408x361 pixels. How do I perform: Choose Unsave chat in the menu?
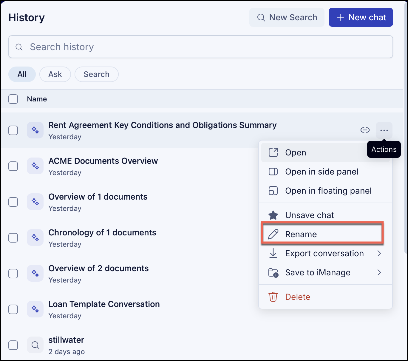click(x=325, y=215)
